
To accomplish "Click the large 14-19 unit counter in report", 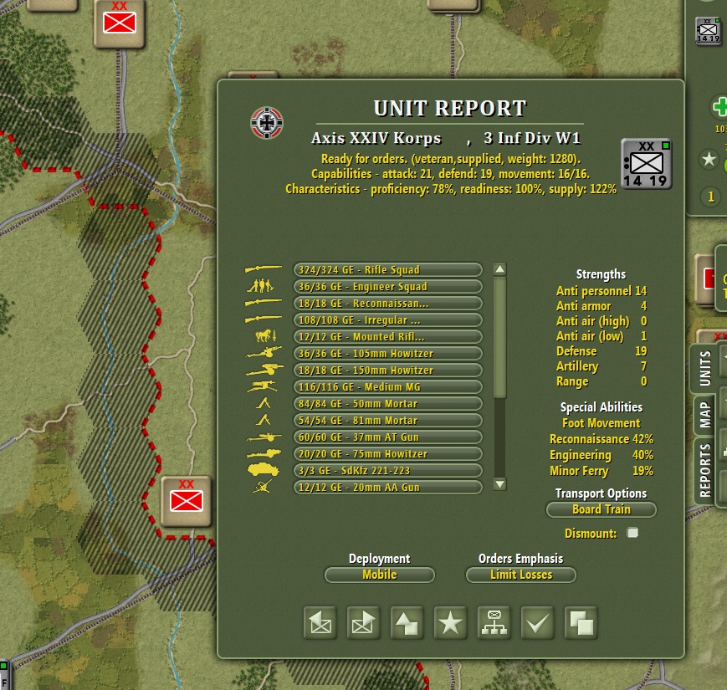I will [647, 164].
